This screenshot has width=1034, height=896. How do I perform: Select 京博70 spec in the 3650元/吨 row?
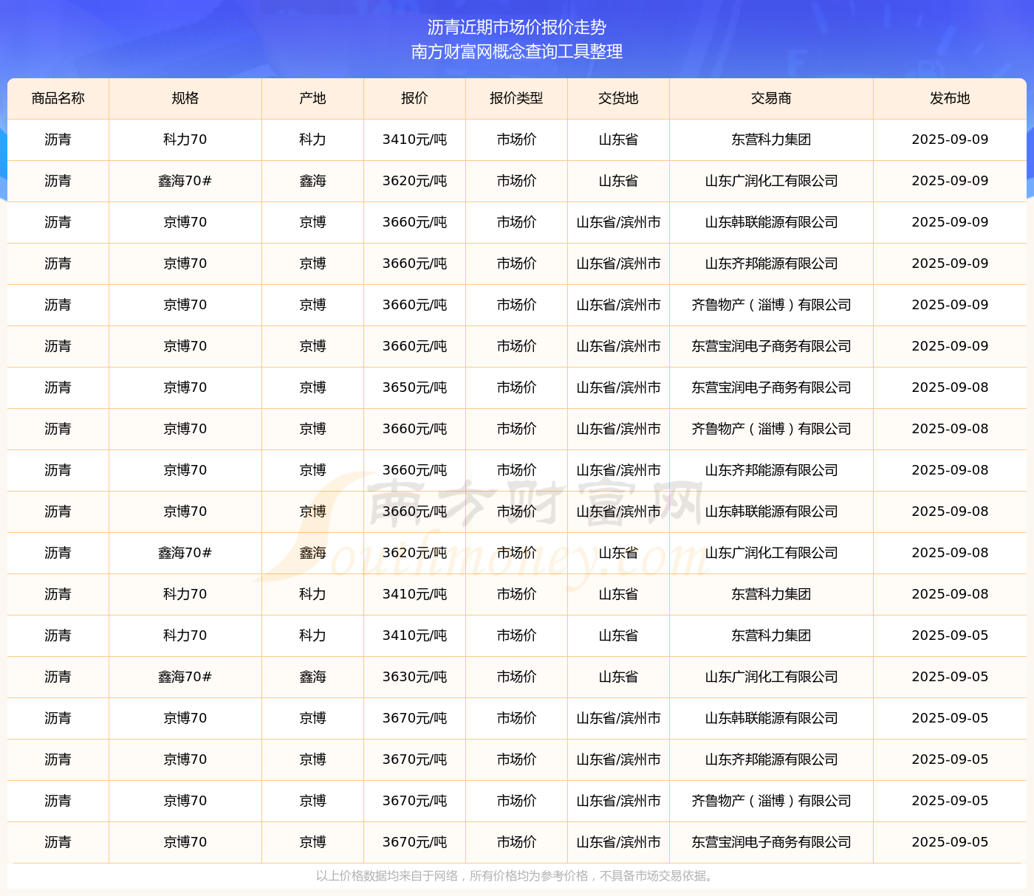(185, 387)
